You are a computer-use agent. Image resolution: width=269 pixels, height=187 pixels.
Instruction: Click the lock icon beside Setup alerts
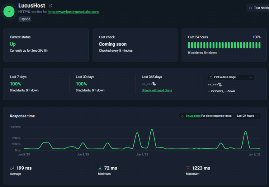[182, 116]
